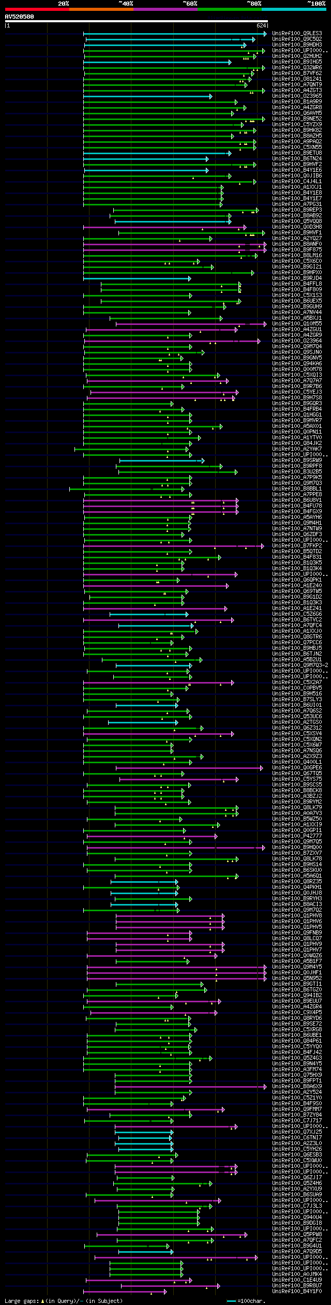This screenshot has height=1305, width=331.
Task: Select the UniRef100_B9RJD4 label
Action: pos(297,278)
